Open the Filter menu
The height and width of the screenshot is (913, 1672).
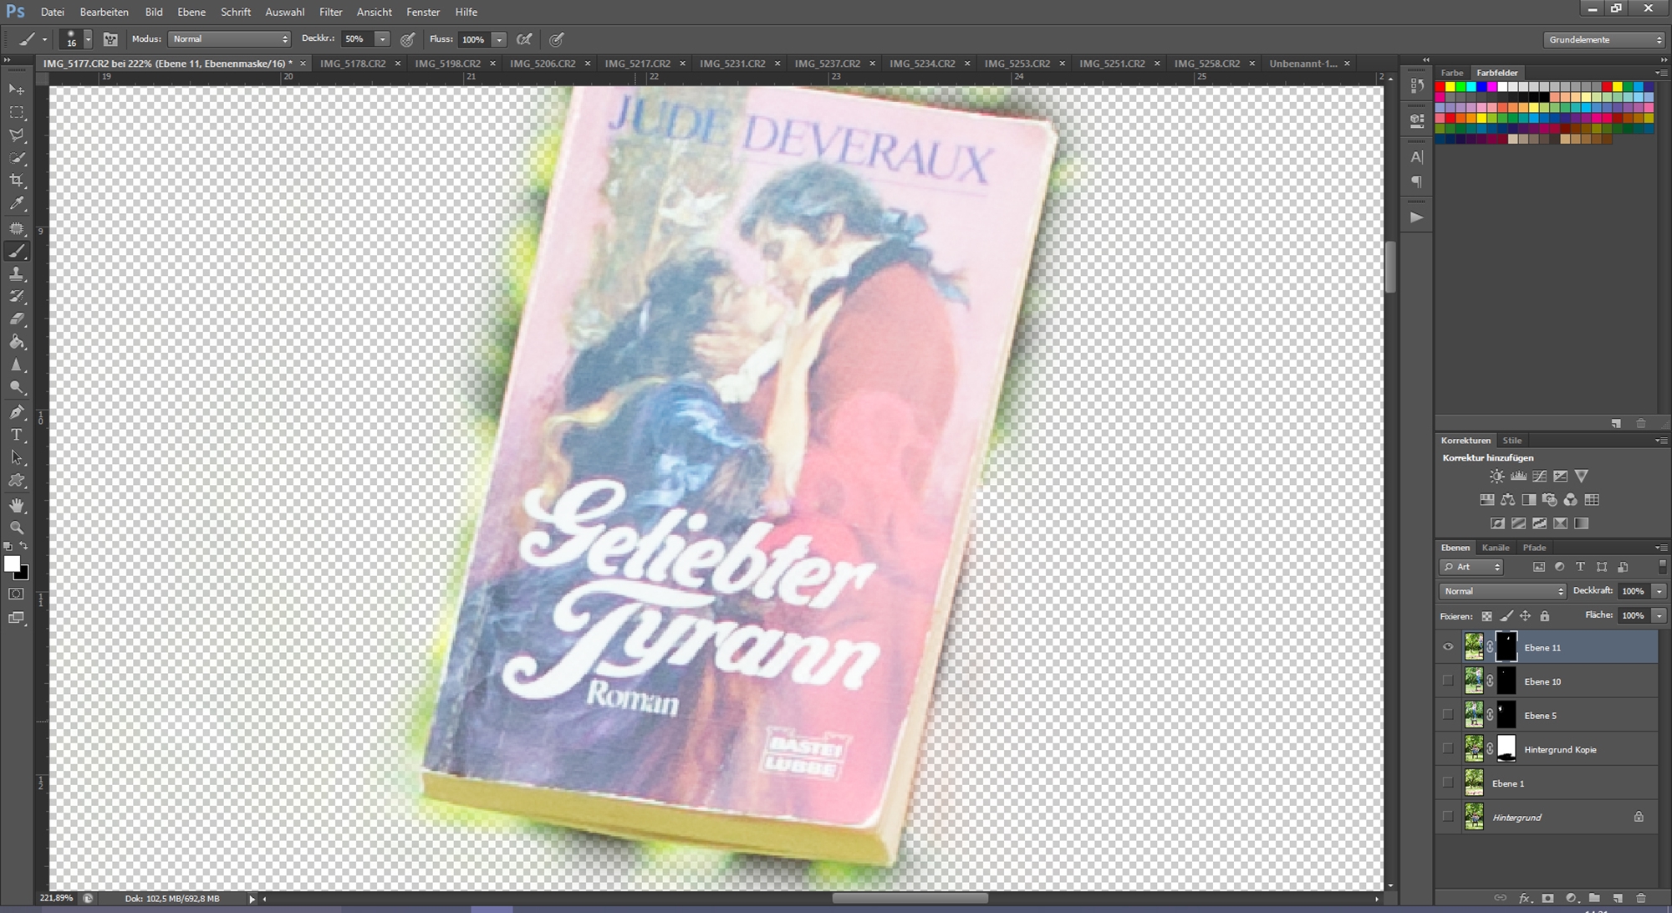330,12
